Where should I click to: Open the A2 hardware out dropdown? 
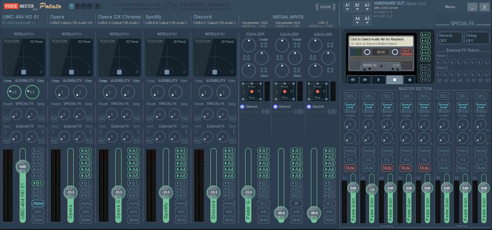357,7
